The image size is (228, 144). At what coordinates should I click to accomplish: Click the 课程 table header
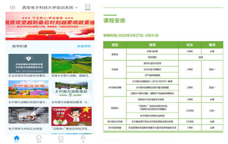(x=152, y=45)
